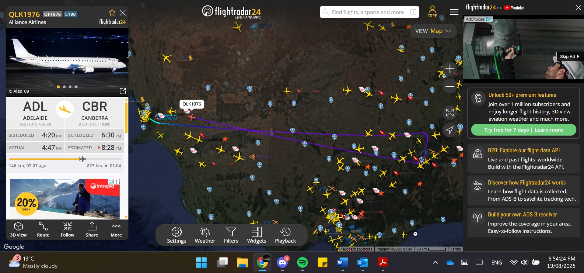Open Build your own ADS-B receiver
Screen dimensions: 584x273
pos(523,223)
